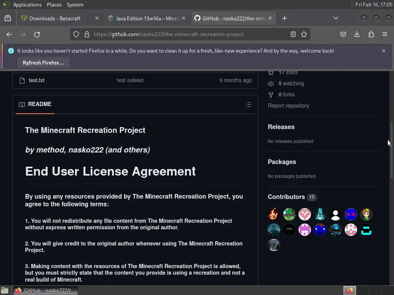Open a new browser tab

click(284, 18)
